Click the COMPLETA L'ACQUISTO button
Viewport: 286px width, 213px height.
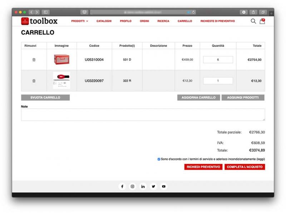coord(245,167)
